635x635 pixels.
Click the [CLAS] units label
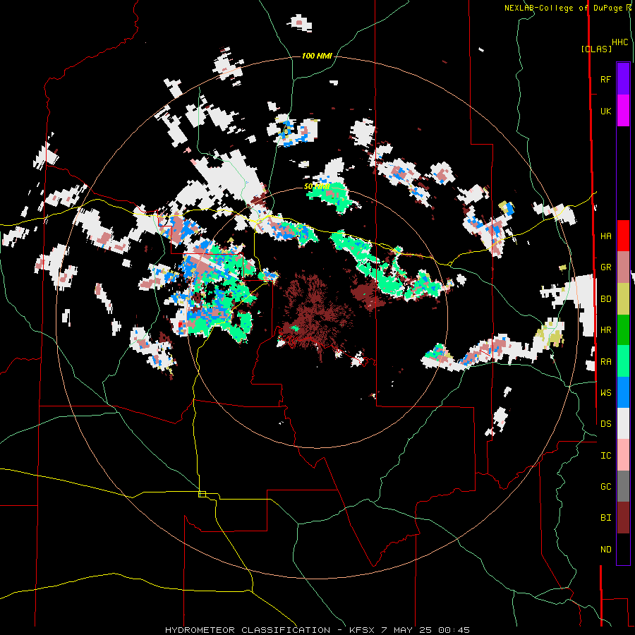pos(596,49)
